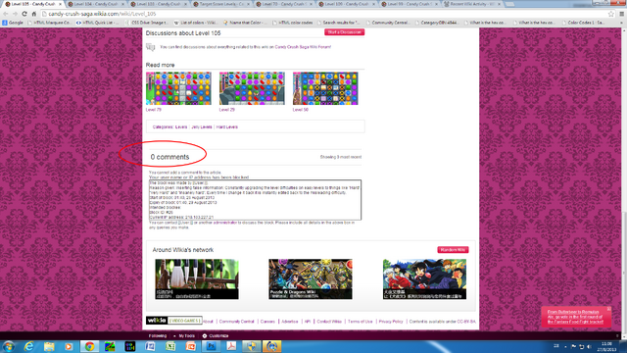Image resolution: width=627 pixels, height=353 pixels.
Task: Click the Random Wiki button
Action: [453, 250]
